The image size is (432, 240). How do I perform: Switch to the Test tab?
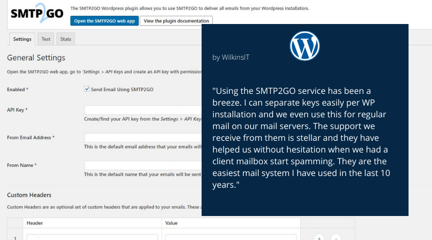pyautogui.click(x=46, y=39)
